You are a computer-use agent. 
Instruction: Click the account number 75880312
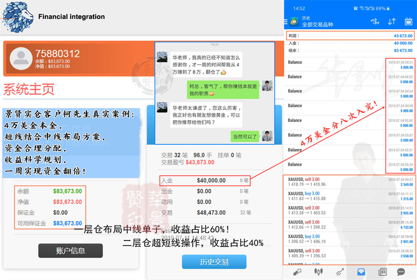point(57,54)
